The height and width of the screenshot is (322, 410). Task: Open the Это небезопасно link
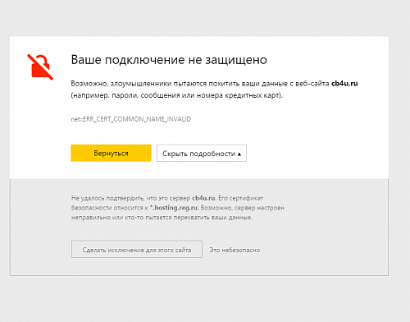[x=235, y=250]
